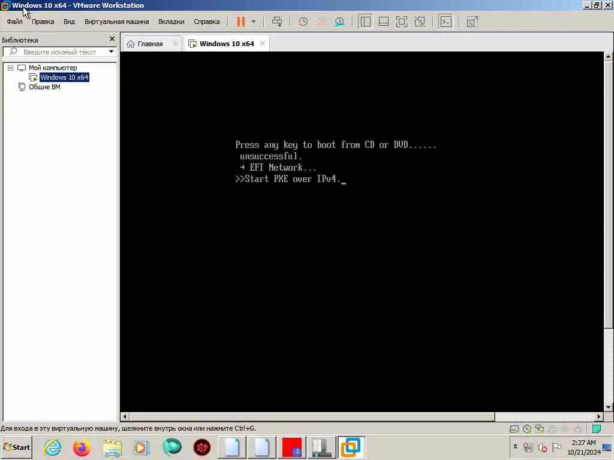
Task: Take a snapshot of this virtual machine
Action: [303, 22]
